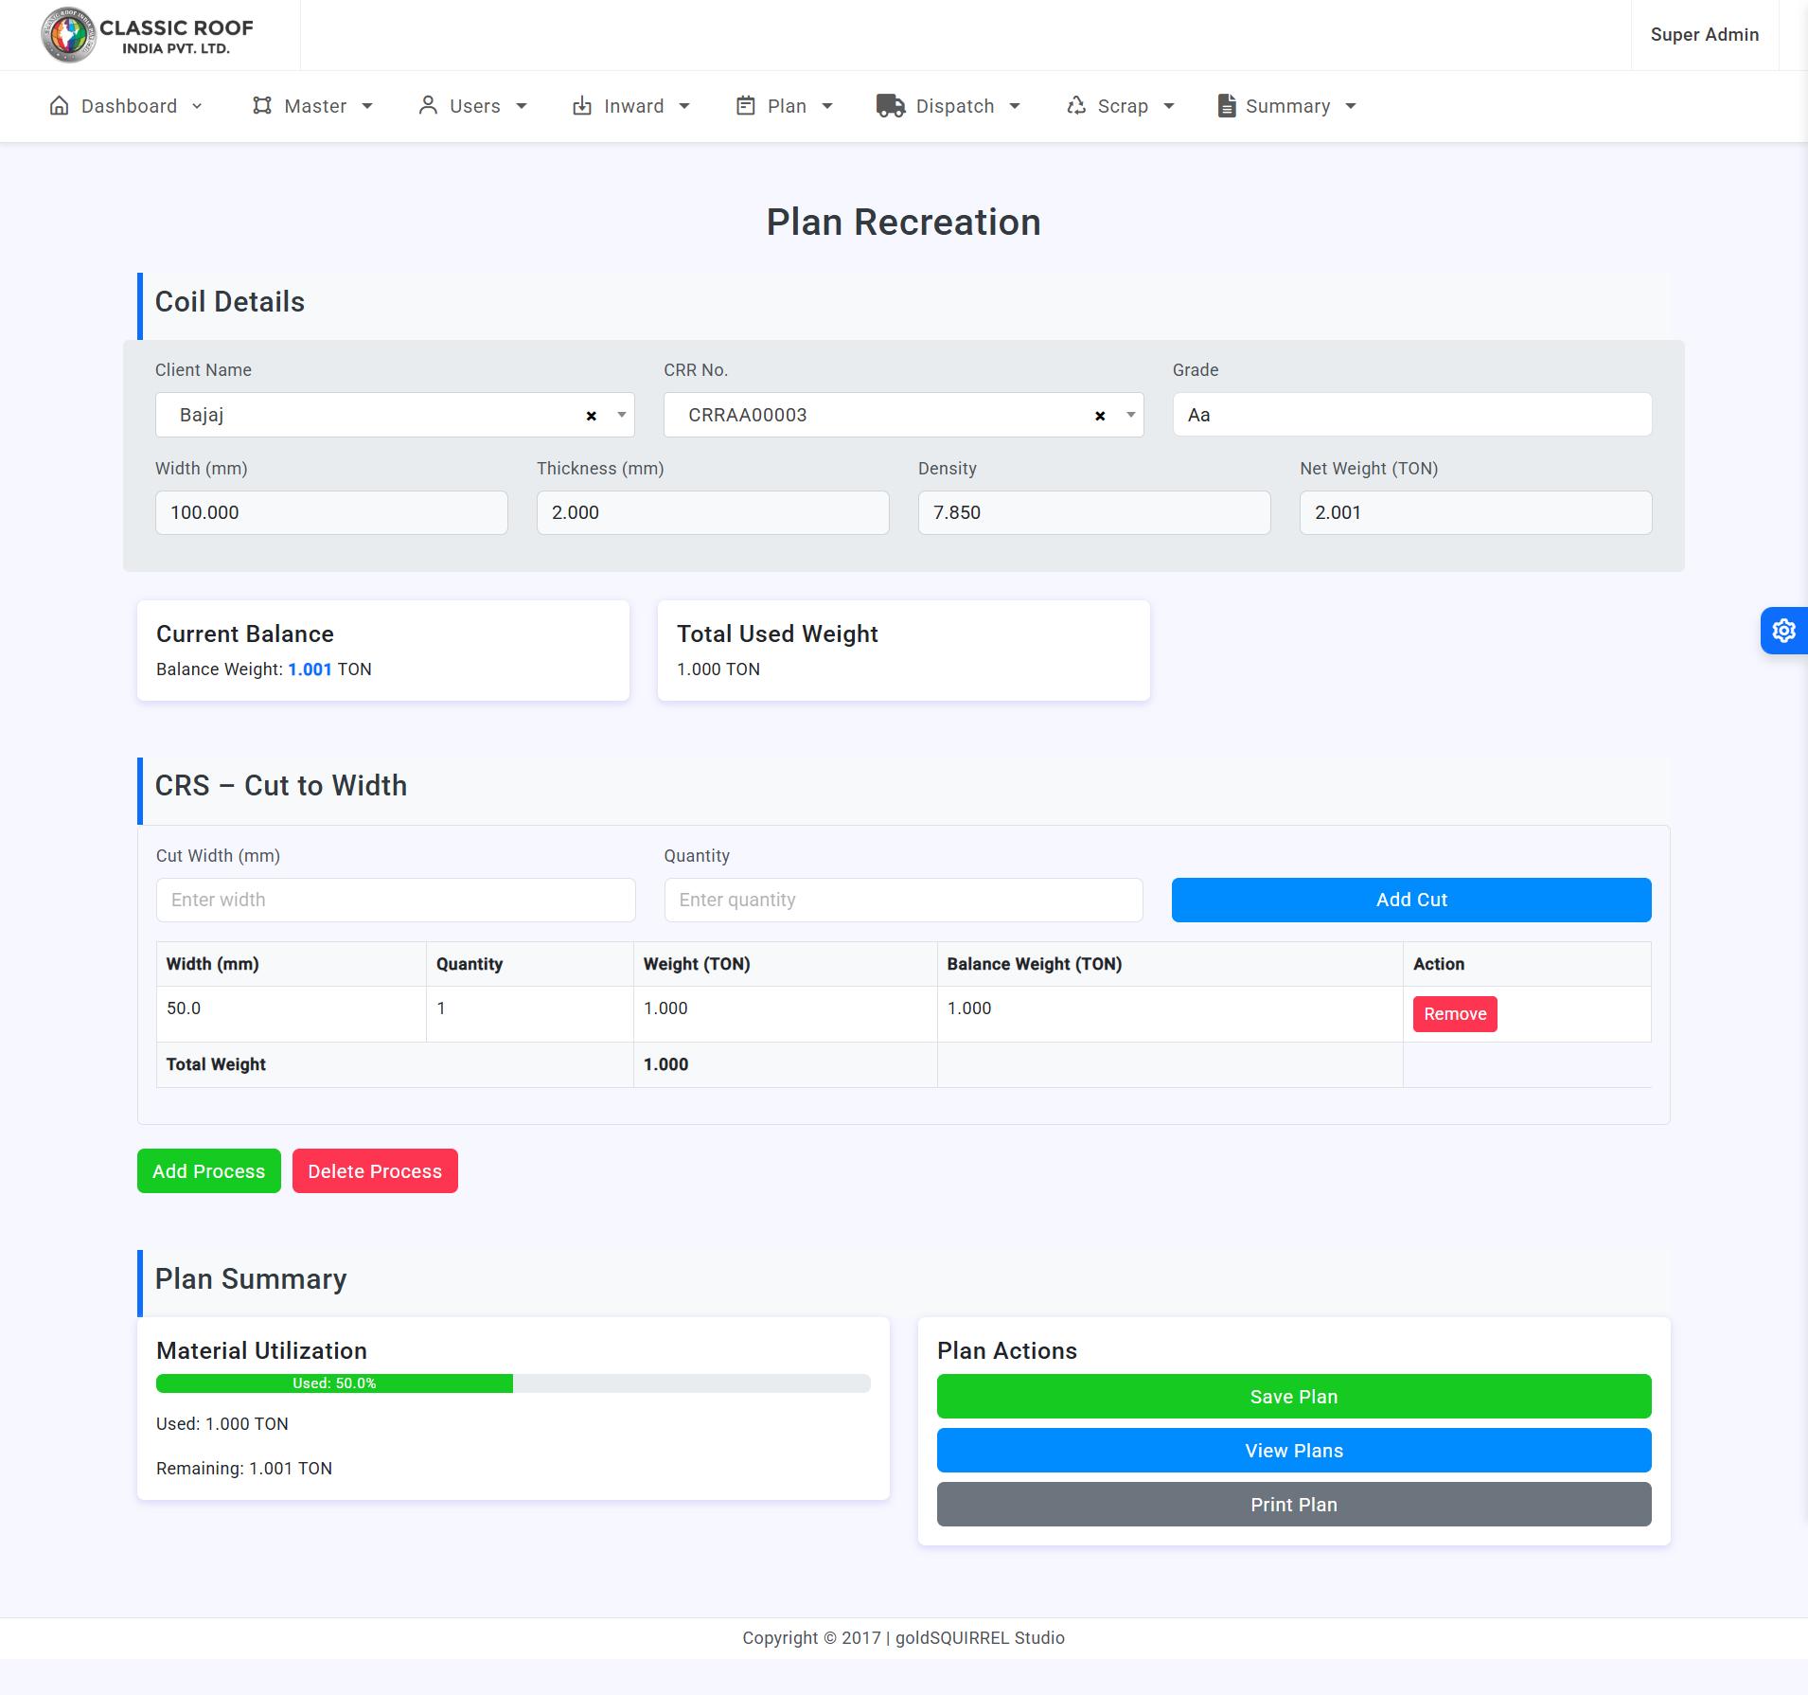1808x1695 pixels.
Task: Click the Add Cut button
Action: [x=1411, y=900]
